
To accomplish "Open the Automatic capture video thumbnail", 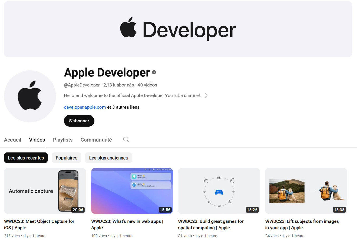I will tap(45, 191).
